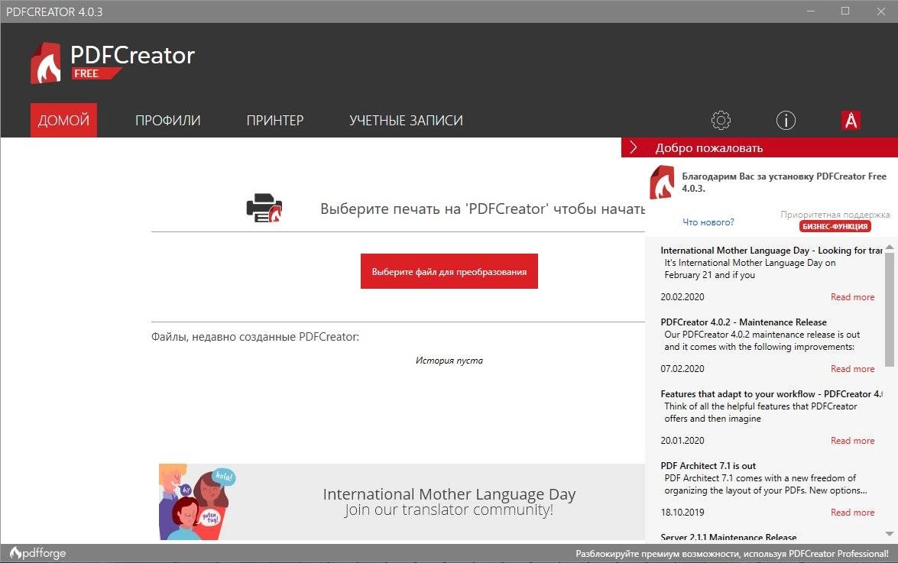Open the ПРОФИЛИ tab
898x563 pixels.
[x=168, y=120]
